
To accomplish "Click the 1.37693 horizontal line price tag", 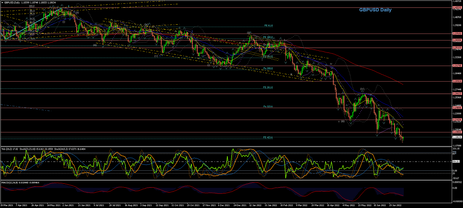I will (x=457, y=33).
